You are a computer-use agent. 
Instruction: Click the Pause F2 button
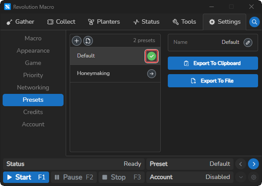pyautogui.click(x=74, y=177)
